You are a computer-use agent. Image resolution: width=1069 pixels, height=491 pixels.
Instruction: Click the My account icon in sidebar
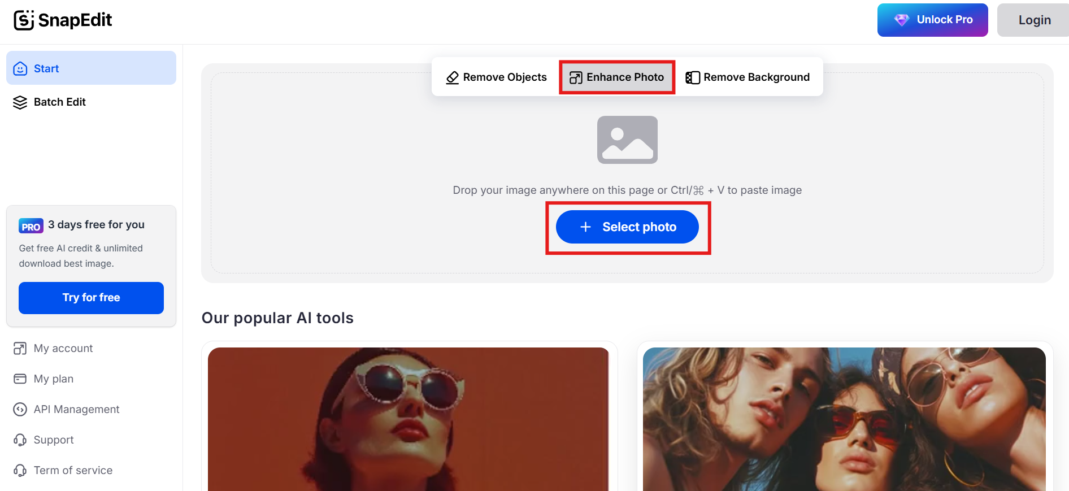(20, 349)
